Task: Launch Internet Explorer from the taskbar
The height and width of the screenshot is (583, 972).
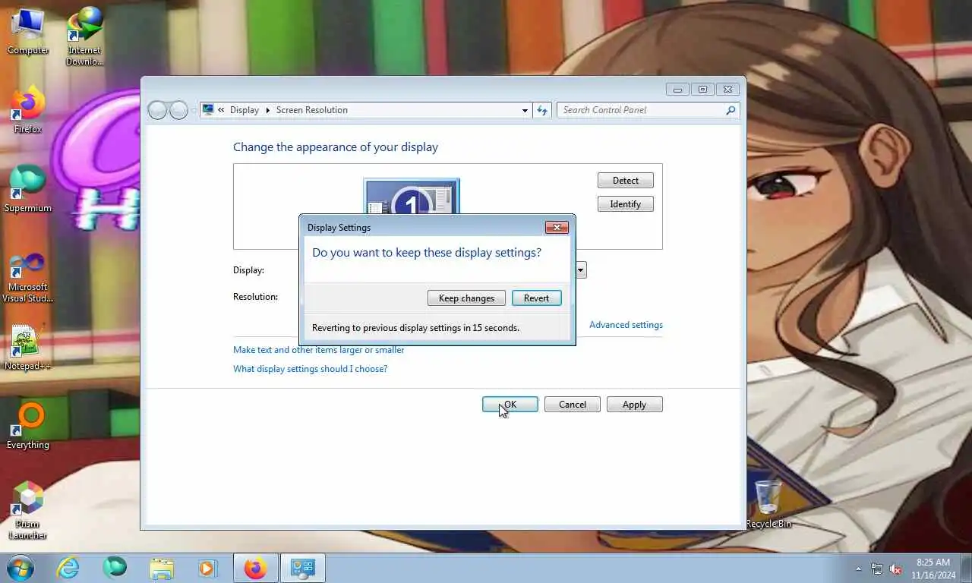Action: pyautogui.click(x=68, y=568)
